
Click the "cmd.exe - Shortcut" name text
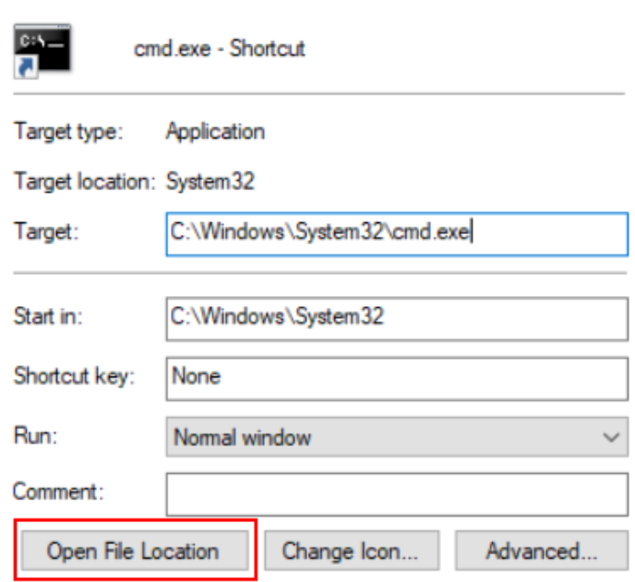[219, 49]
